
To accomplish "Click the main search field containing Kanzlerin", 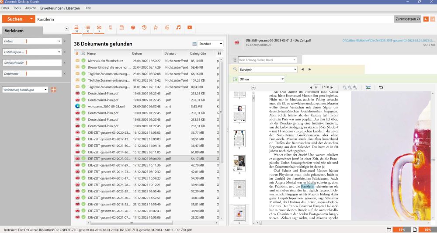I will click(x=214, y=19).
